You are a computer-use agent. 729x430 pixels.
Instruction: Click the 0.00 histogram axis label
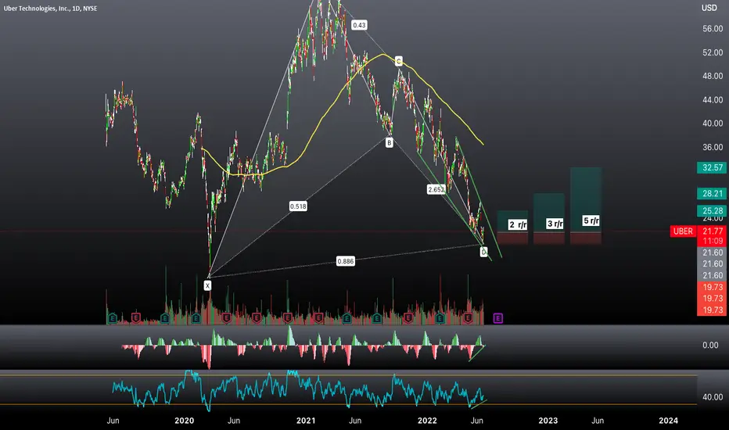710,345
